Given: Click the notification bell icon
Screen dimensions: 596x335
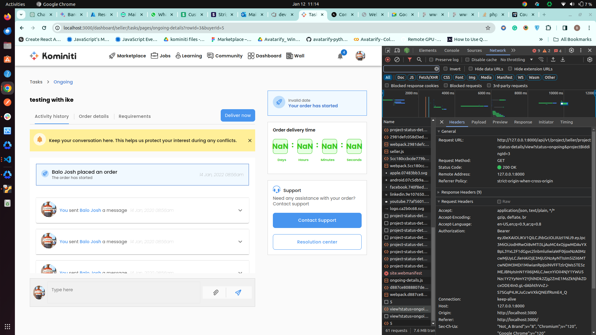Looking at the screenshot, I should [340, 56].
